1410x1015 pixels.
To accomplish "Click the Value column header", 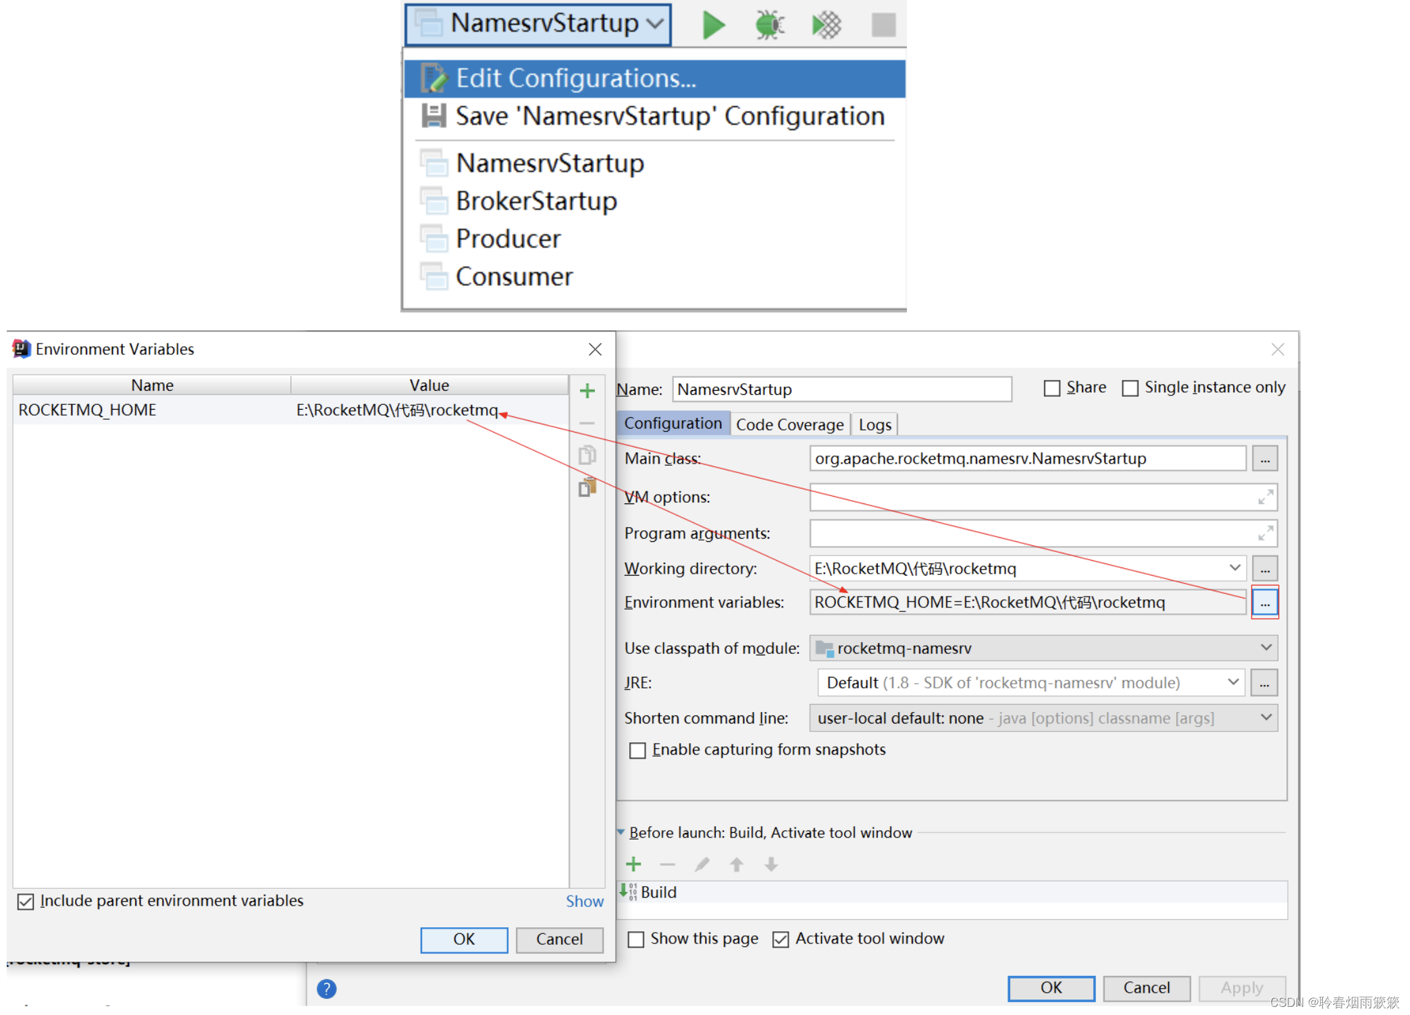I will 429,385.
